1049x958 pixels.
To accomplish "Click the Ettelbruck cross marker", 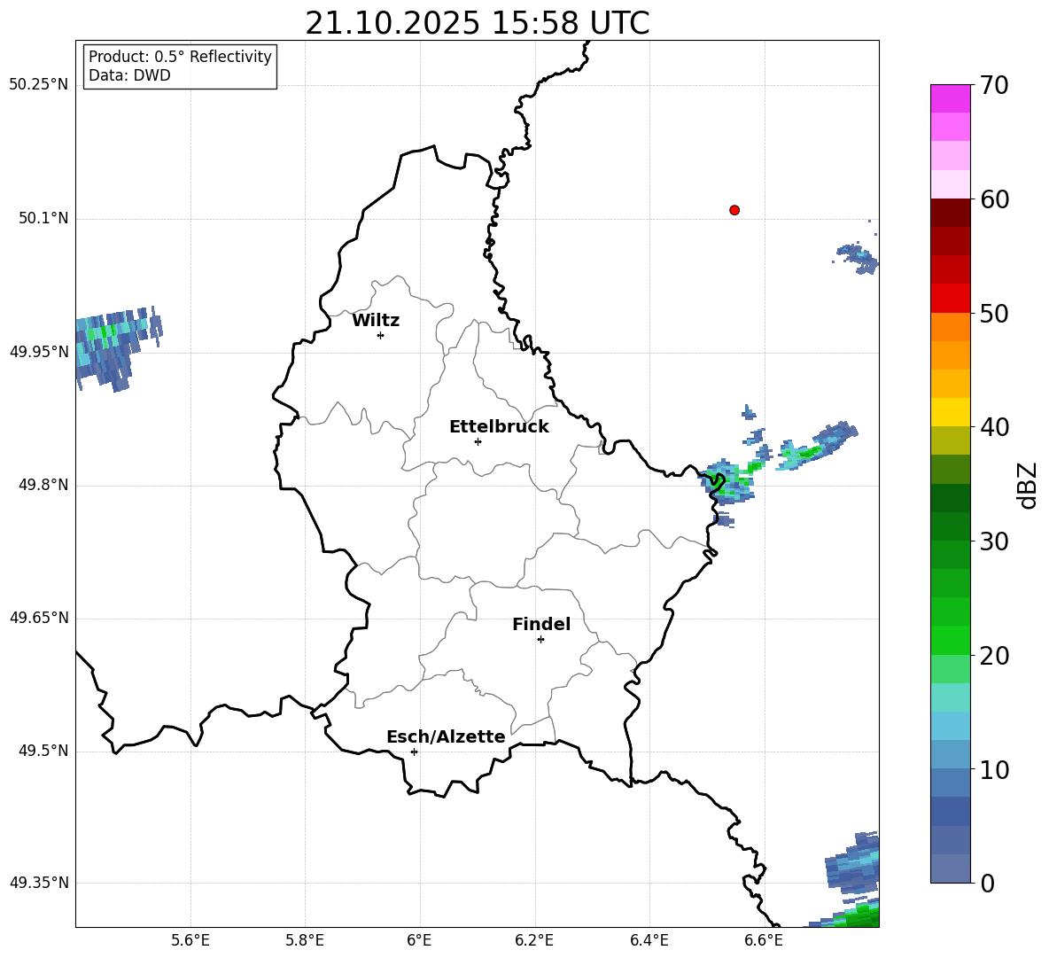I will click(478, 441).
